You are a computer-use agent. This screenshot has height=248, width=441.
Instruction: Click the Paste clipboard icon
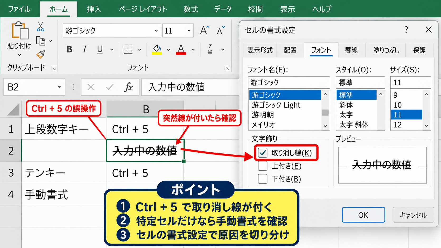(x=20, y=31)
